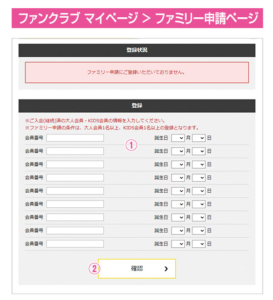
Task: Click the 確認 confirm button
Action: click(x=136, y=269)
